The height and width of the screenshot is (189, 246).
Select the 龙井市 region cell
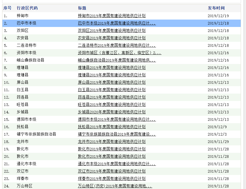pyautogui.click(x=23, y=142)
